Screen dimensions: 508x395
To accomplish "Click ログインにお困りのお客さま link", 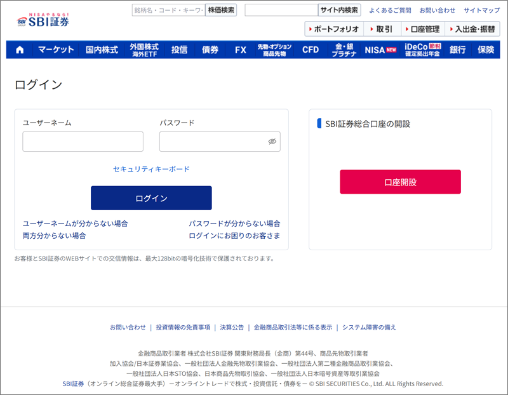I will pos(234,236).
